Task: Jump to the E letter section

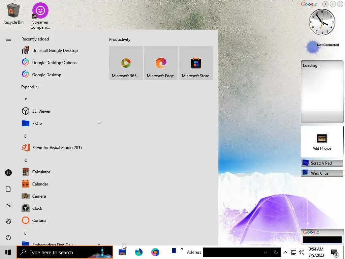Action: tap(25, 233)
